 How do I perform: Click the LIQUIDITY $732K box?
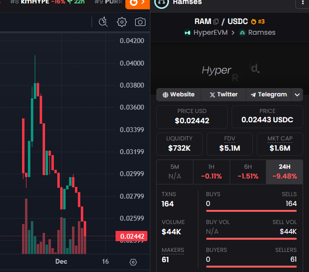tap(179, 144)
